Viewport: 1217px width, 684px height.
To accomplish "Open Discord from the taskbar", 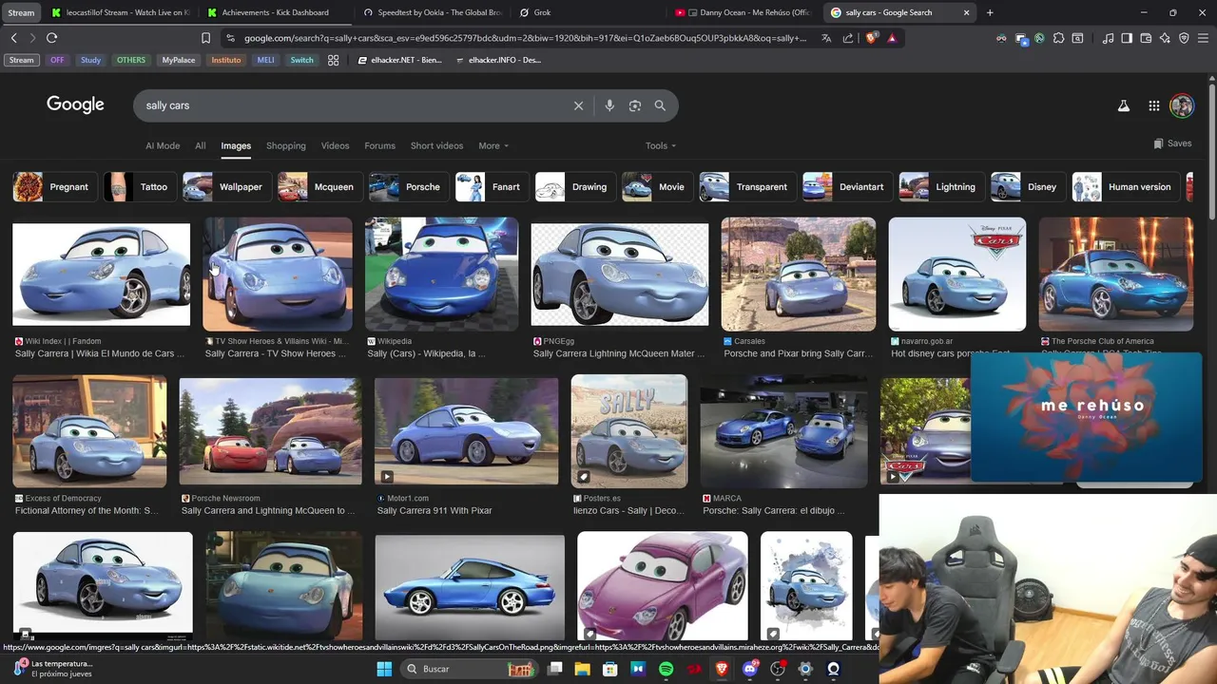I will pos(750,669).
